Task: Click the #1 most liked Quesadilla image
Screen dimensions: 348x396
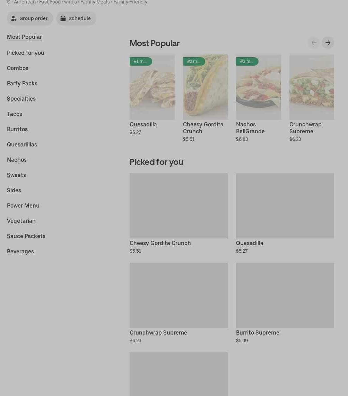Action: [x=152, y=87]
